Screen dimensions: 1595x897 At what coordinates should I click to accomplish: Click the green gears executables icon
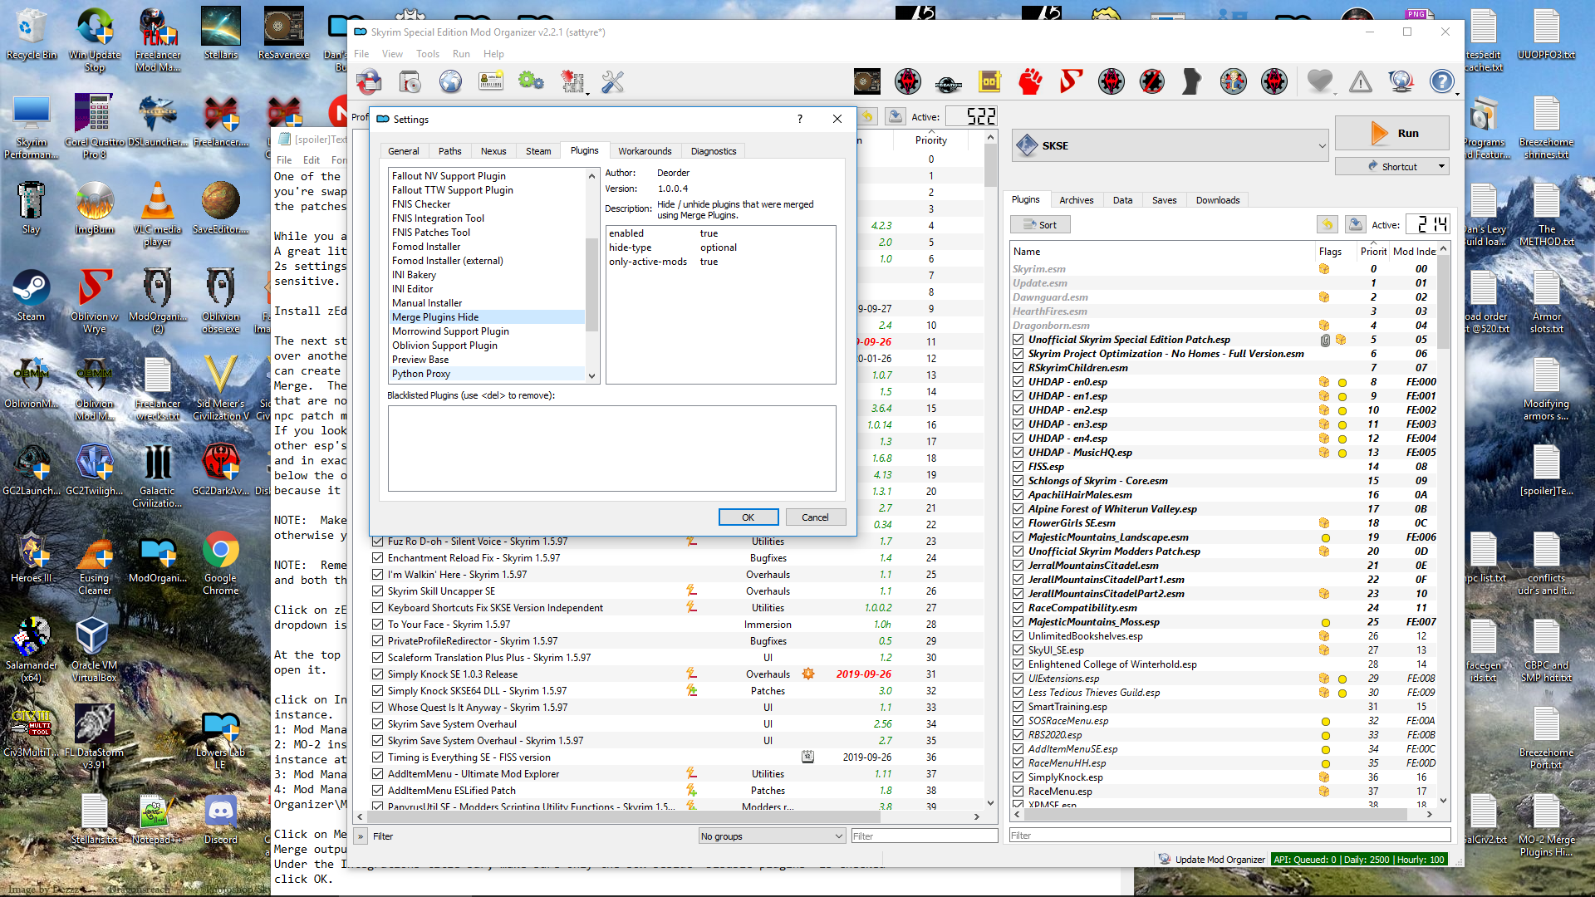531,81
